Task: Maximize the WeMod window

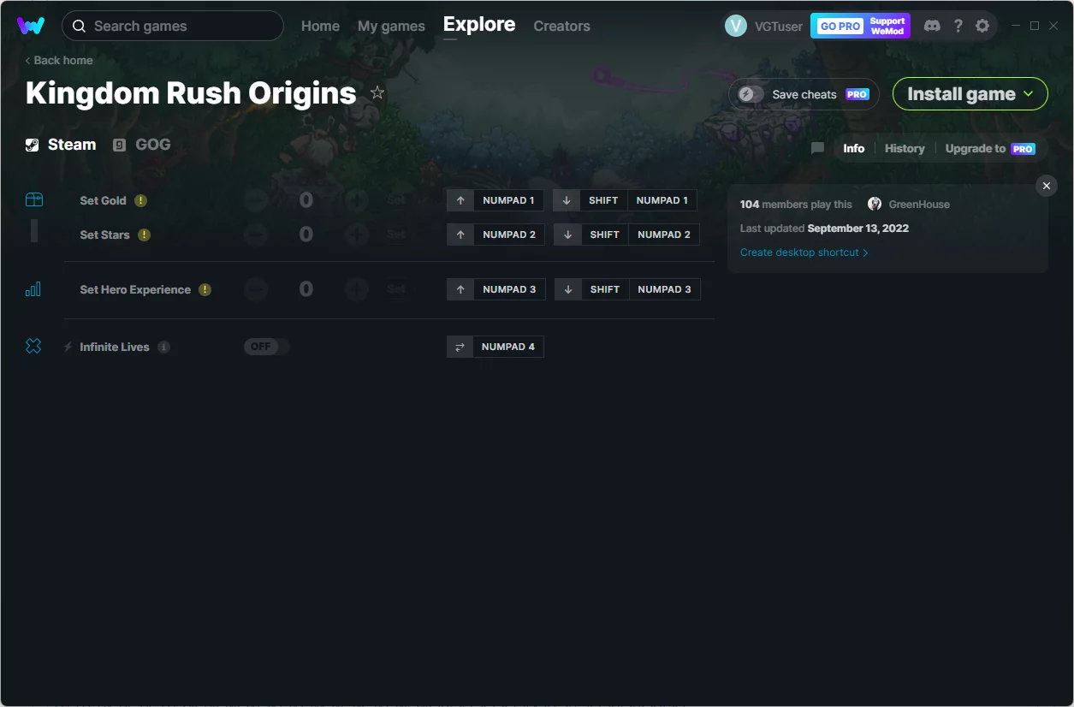Action: pos(1035,26)
